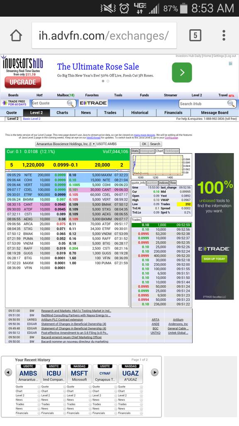
Task: Select the Histogram panel tab
Action: click(x=147, y=151)
